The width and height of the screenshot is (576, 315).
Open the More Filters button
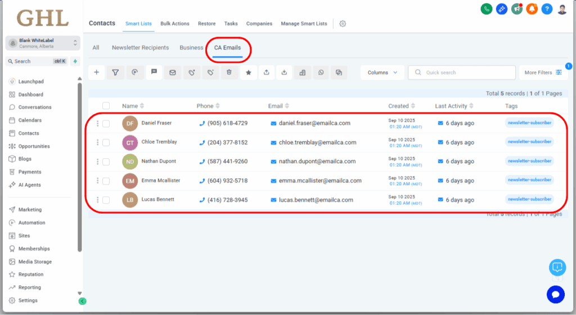point(543,73)
